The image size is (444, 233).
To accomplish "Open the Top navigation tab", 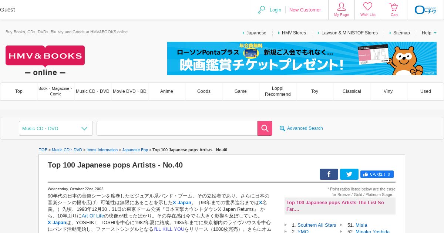I will pos(19,91).
